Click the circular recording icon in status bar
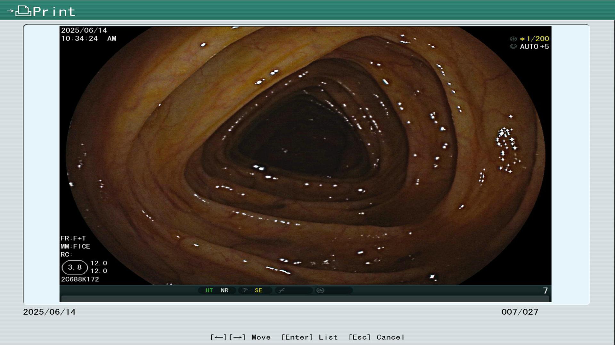Viewport: 615px width, 345px height. point(320,290)
